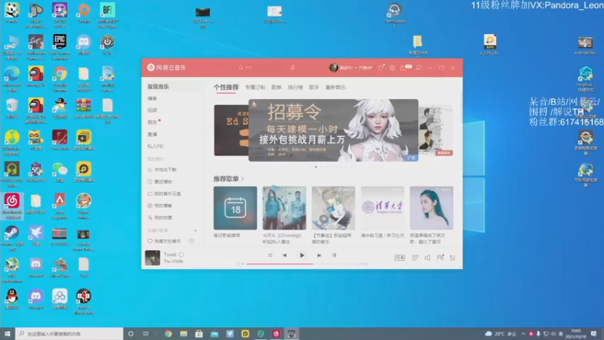Collapse the 创建的歌单 section arrow

click(x=171, y=230)
